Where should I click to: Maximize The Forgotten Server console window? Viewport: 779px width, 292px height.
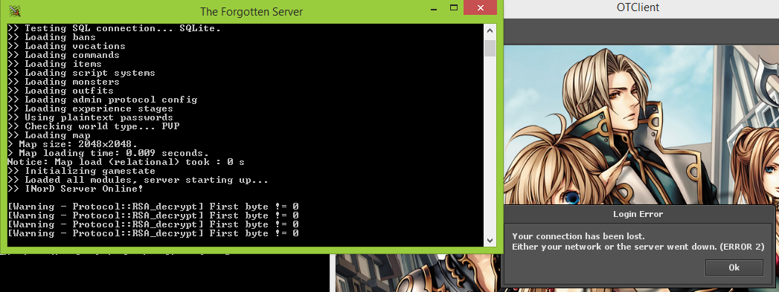tap(453, 8)
